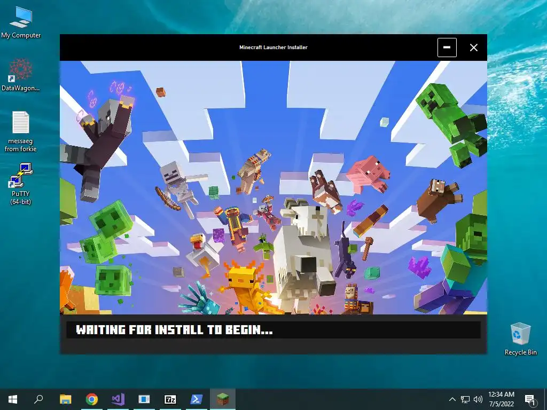Launch Google Chrome from taskbar
This screenshot has height=410, width=547.
(x=92, y=399)
